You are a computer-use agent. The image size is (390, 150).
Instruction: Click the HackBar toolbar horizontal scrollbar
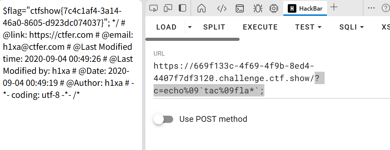click(x=192, y=39)
